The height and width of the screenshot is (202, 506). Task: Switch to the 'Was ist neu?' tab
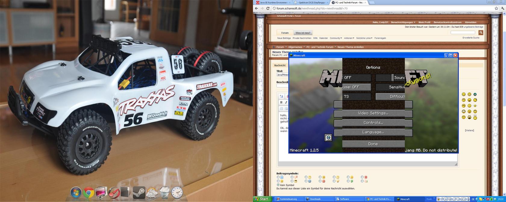coord(303,33)
